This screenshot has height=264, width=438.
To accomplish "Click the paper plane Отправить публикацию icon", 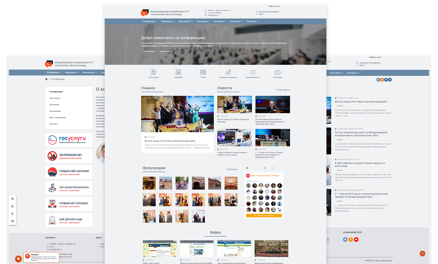I will click(228, 72).
